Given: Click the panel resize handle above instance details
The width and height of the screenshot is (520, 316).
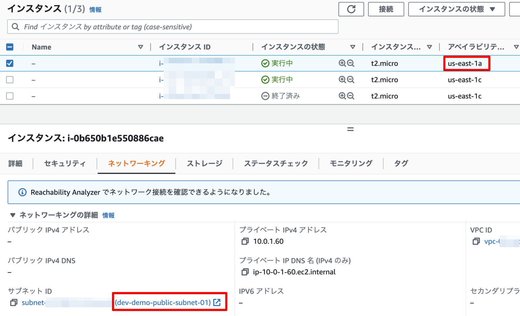Looking at the screenshot, I should point(350,129).
